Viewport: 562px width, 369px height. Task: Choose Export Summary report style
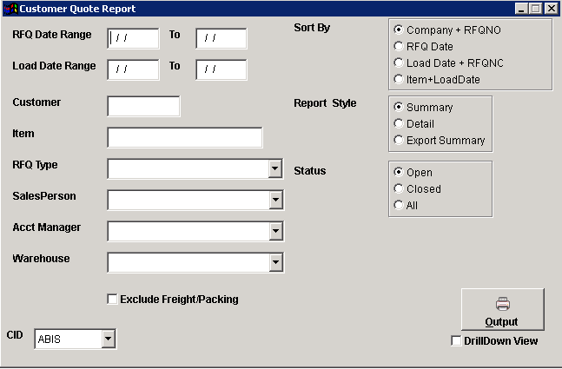point(399,141)
